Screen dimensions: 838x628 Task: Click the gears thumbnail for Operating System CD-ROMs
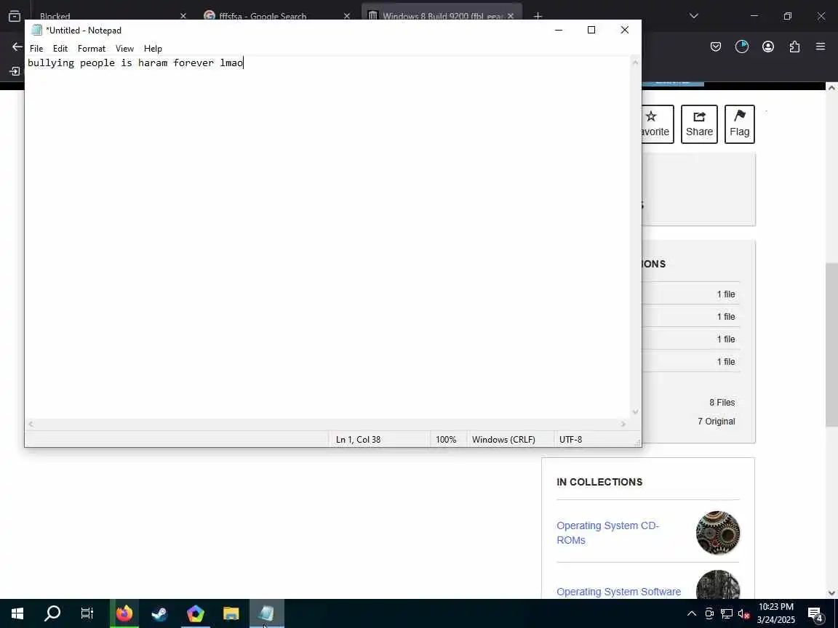(718, 533)
